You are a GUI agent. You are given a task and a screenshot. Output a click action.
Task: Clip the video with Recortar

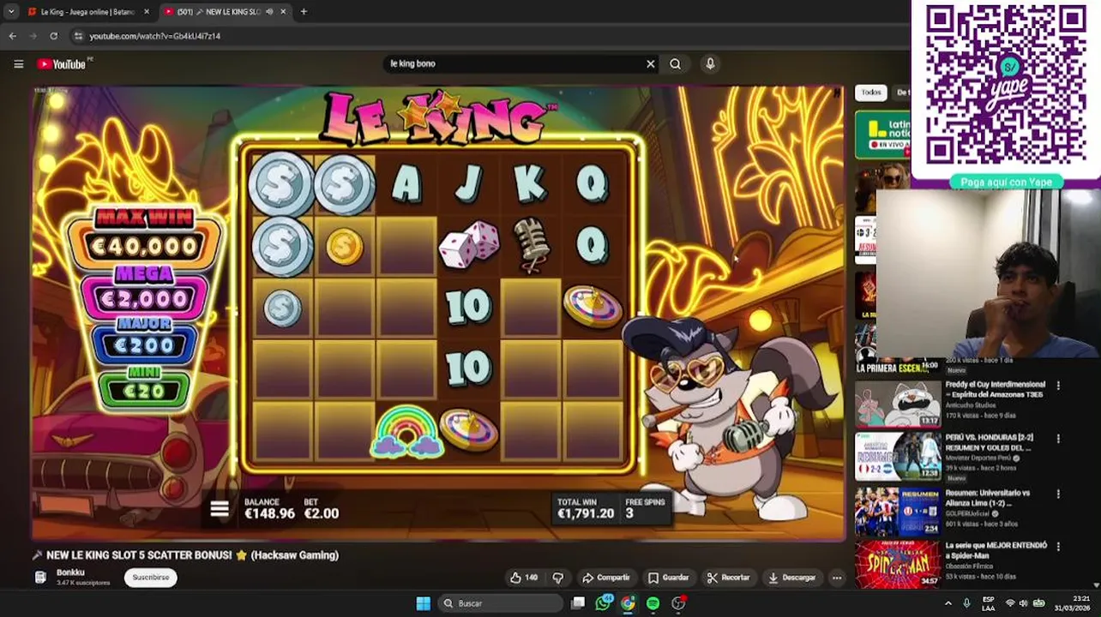pos(728,578)
